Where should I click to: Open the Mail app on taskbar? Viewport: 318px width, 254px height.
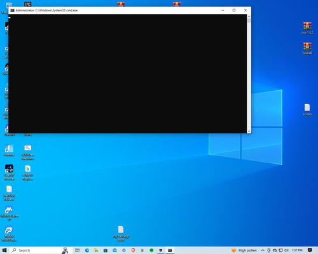pyautogui.click(x=114, y=250)
